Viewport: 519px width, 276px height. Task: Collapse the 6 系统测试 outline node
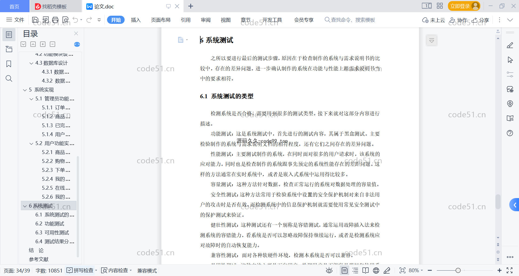[x=25, y=206]
